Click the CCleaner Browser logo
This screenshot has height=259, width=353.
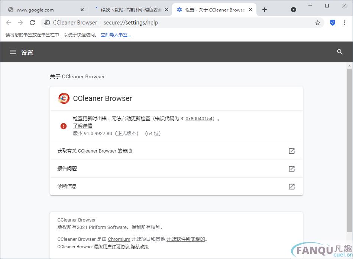pyautogui.click(x=64, y=98)
